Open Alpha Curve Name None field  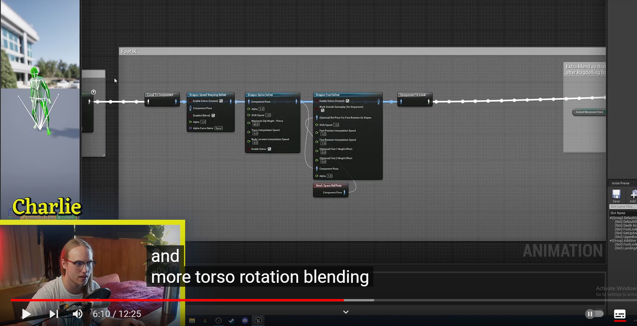click(x=218, y=128)
